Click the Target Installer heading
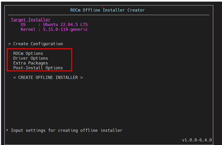 (x=30, y=20)
